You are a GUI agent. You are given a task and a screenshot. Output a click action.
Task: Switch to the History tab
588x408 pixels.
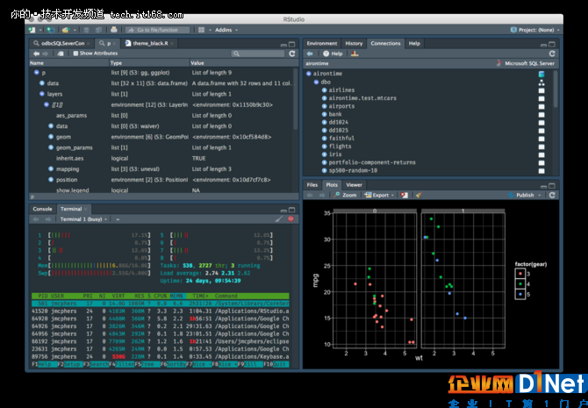coord(354,44)
